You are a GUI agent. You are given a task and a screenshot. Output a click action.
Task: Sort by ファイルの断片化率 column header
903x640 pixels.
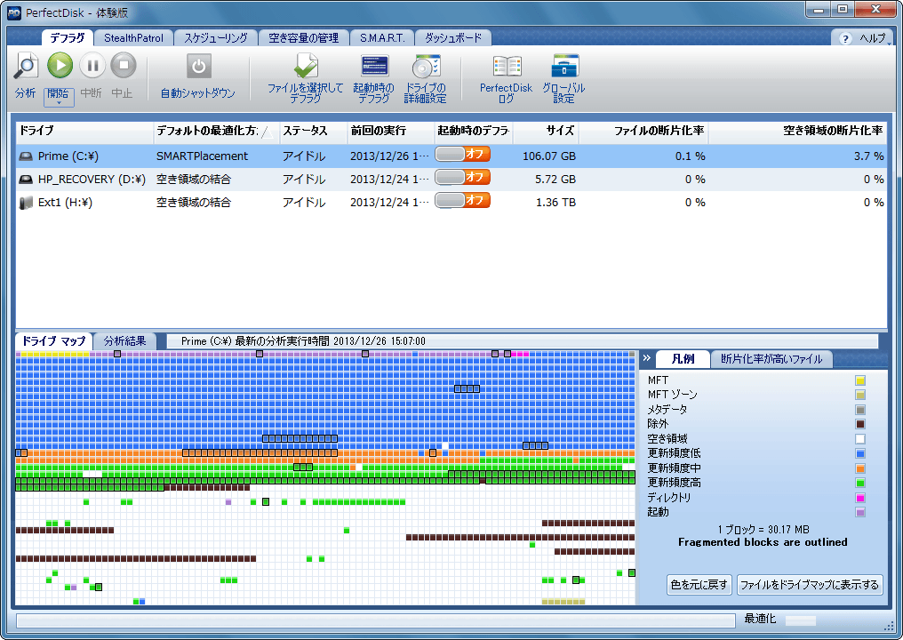(643, 131)
